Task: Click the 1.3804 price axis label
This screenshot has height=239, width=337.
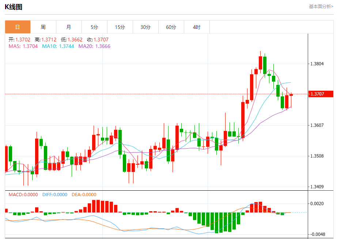Action: [317, 64]
